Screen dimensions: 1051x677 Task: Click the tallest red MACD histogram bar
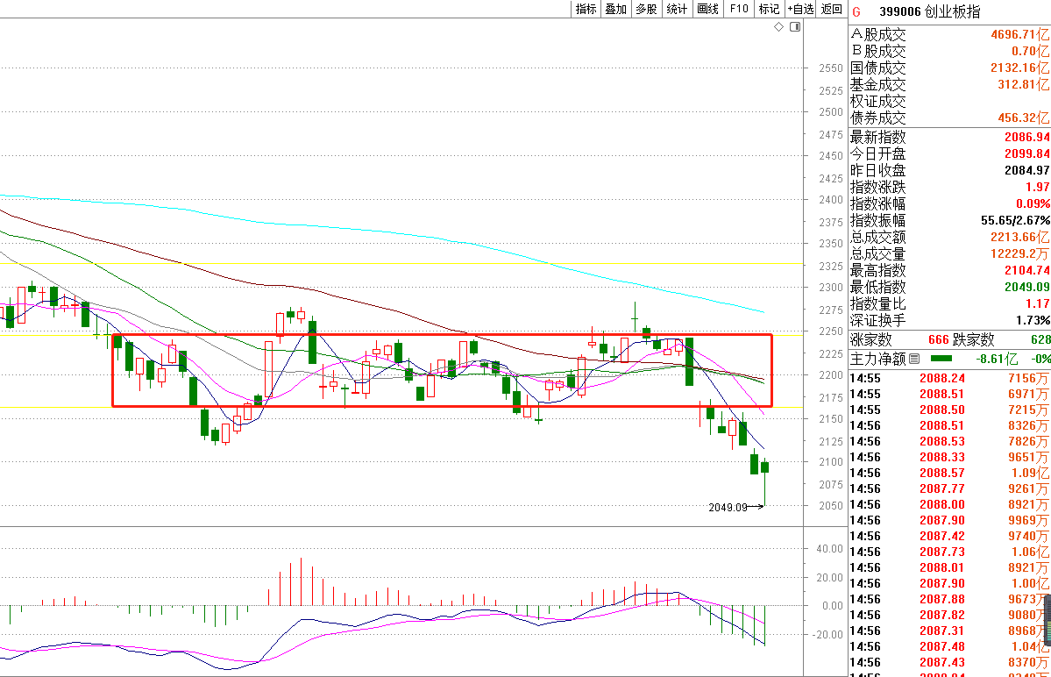(x=301, y=581)
